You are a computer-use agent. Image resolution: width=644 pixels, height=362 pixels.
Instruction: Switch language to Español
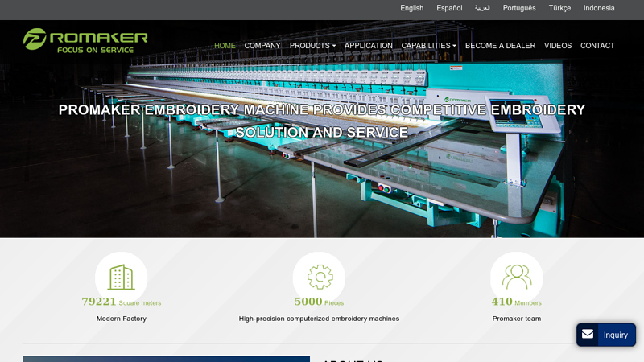pos(449,8)
